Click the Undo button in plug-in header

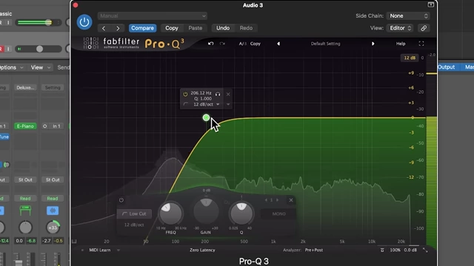click(223, 28)
